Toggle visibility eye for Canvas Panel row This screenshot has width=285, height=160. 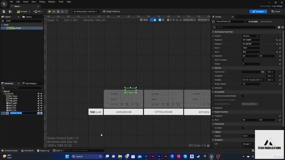point(41,113)
